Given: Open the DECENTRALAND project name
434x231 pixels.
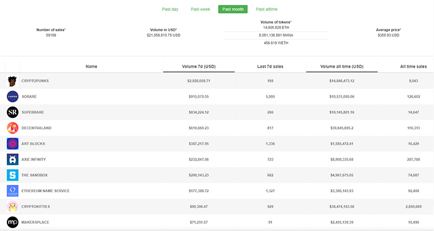Looking at the screenshot, I should click(x=36, y=128).
